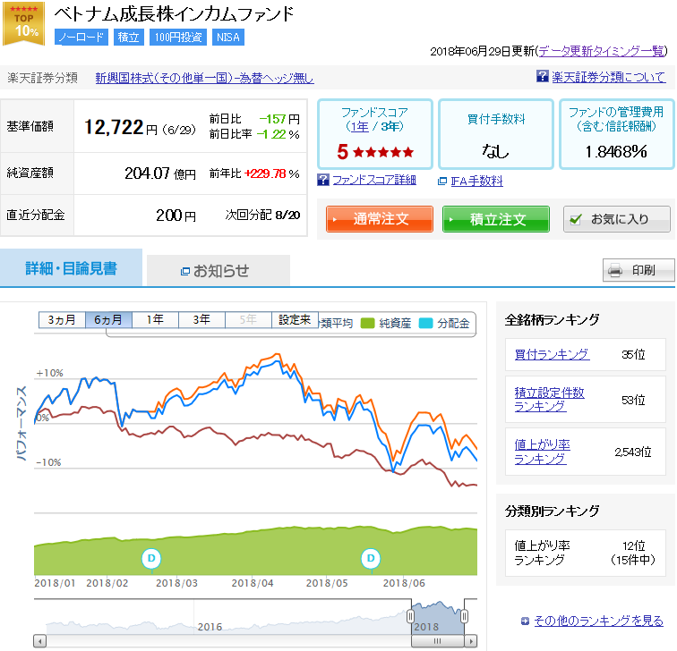Click the 12,722 円 base price value
Screen dimensions: 677x651
coord(121,127)
